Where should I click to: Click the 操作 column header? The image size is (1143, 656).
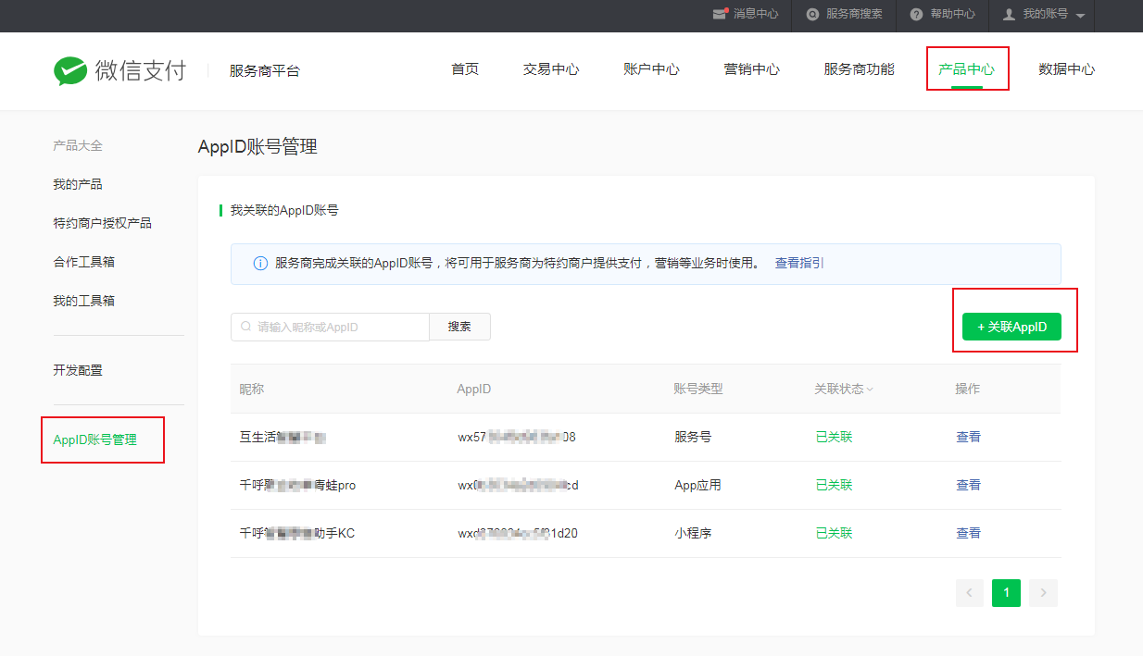[968, 389]
